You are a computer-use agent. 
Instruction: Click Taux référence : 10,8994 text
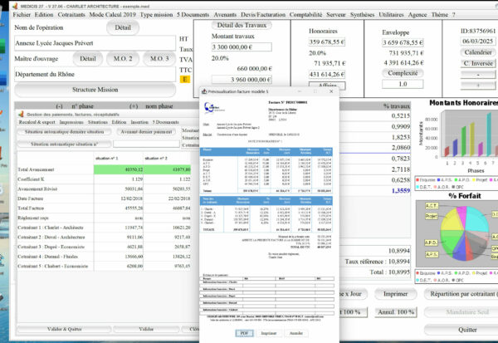click(378, 262)
